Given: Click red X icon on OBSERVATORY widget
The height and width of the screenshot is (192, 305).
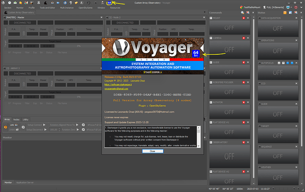Looking at the screenshot, I should point(244,142).
